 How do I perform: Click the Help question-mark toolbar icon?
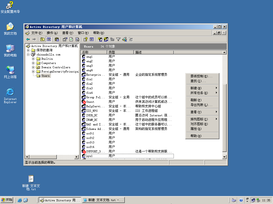85,39
